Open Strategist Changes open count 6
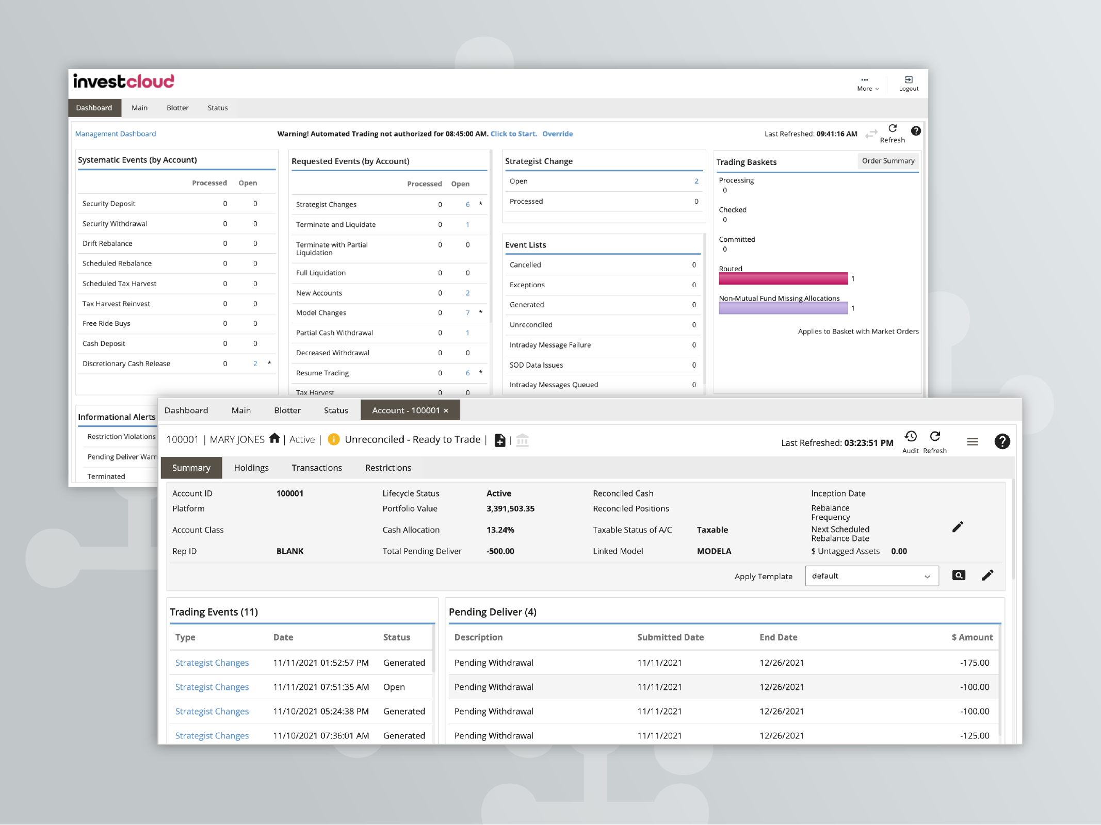The width and height of the screenshot is (1101, 825). click(x=467, y=205)
